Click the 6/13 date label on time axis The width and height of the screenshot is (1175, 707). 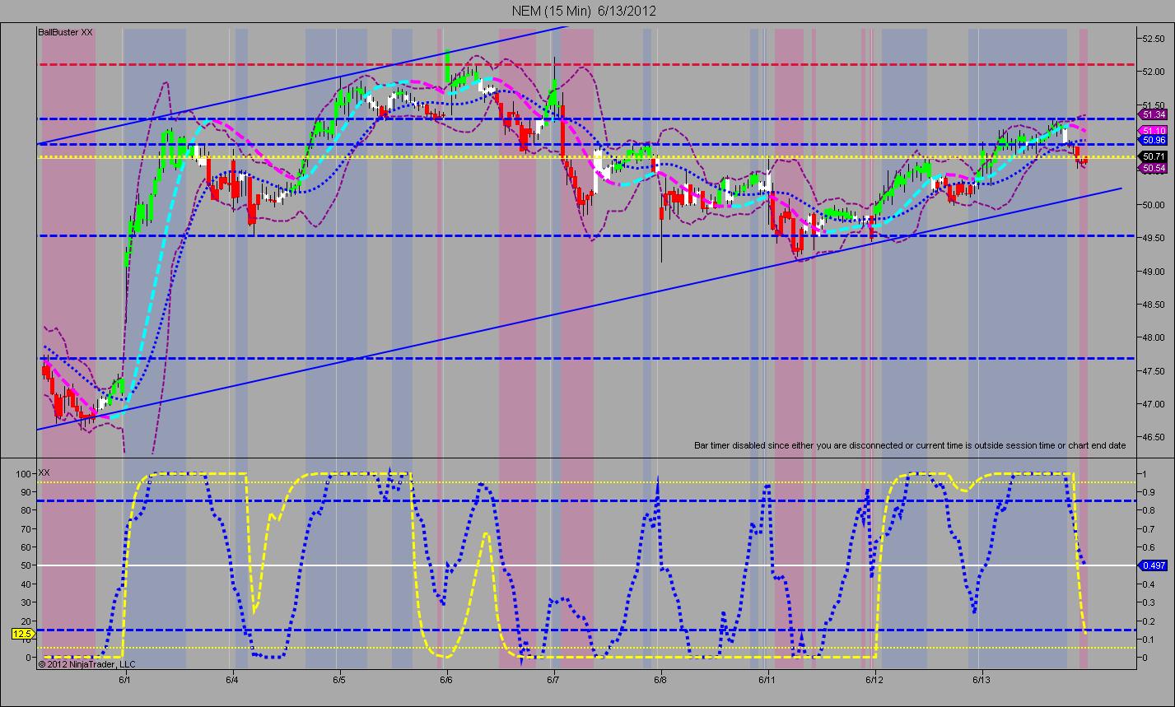pos(981,680)
